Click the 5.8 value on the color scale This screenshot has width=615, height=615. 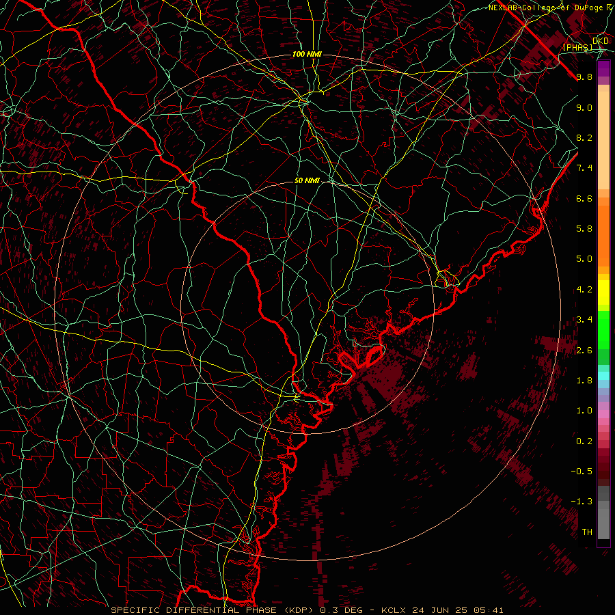tap(584, 229)
